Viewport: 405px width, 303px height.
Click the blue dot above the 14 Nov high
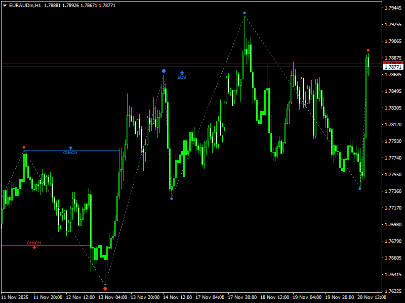[163, 71]
